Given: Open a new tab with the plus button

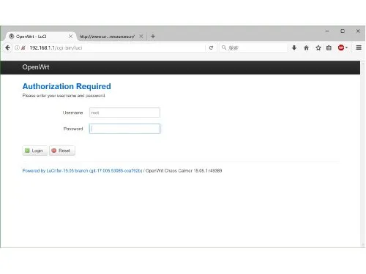Looking at the screenshot, I should click(153, 37).
